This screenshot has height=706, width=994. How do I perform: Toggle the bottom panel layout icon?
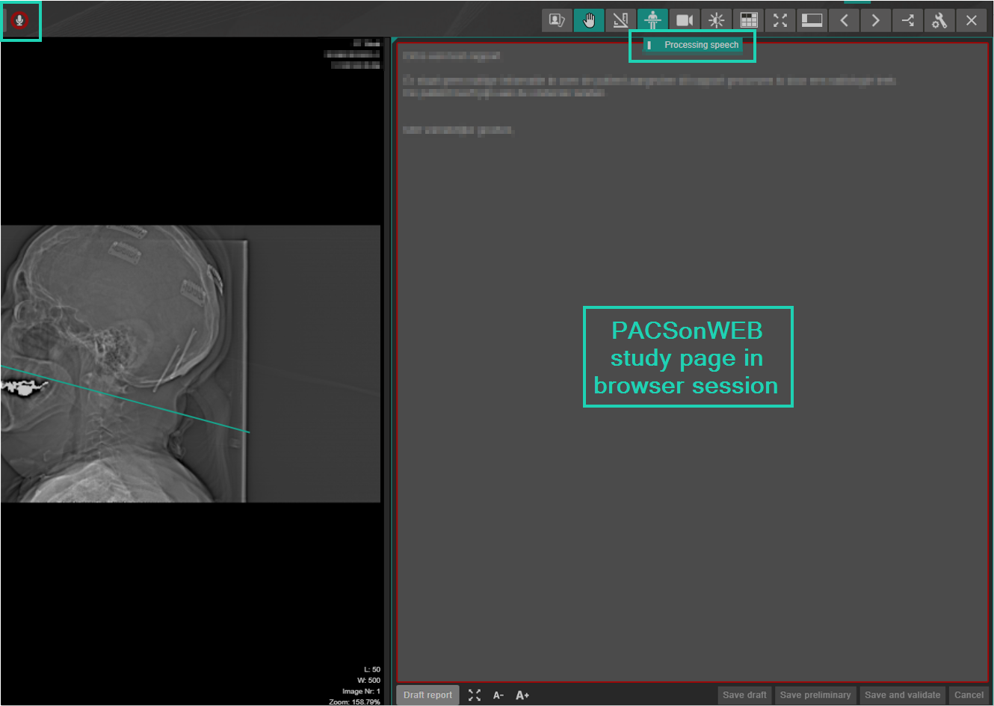[812, 20]
